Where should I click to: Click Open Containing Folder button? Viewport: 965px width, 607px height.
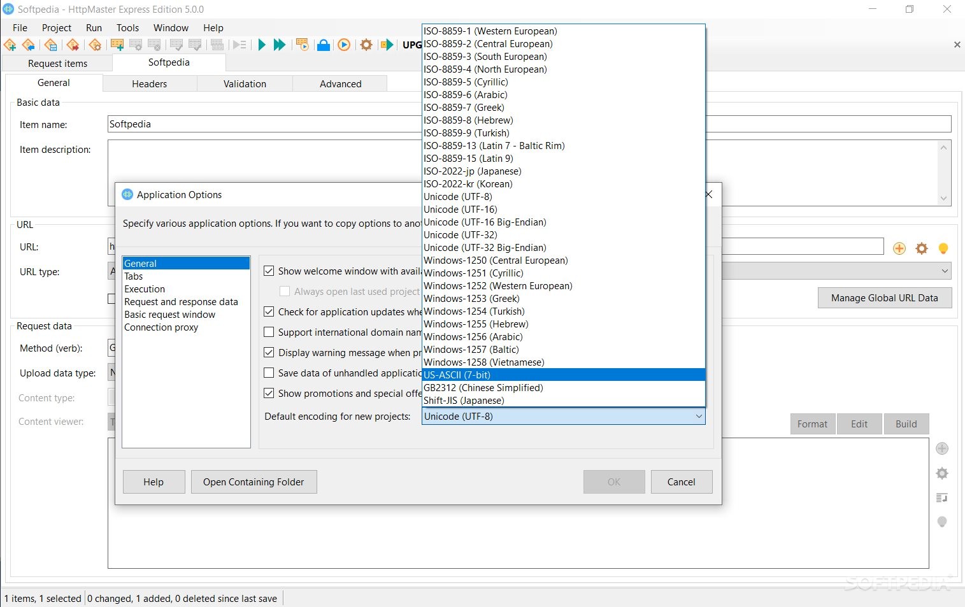(x=254, y=482)
